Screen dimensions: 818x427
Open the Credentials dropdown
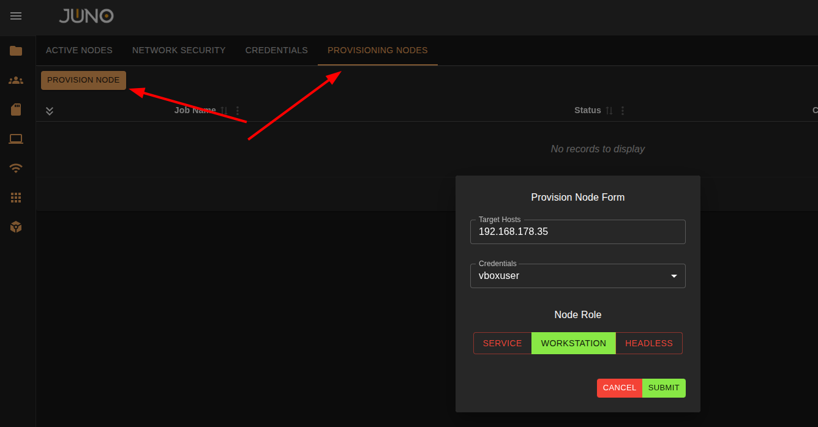(577, 276)
